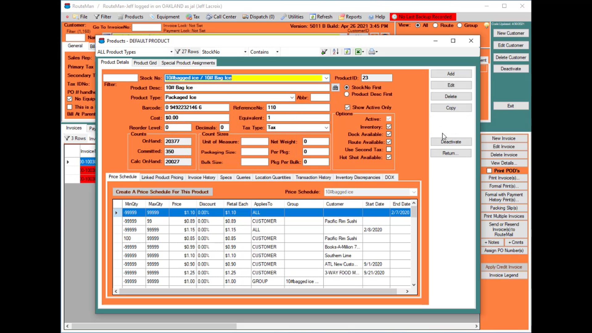Click the Utilities wrench icon
The height and width of the screenshot is (333, 592).
(x=284, y=17)
